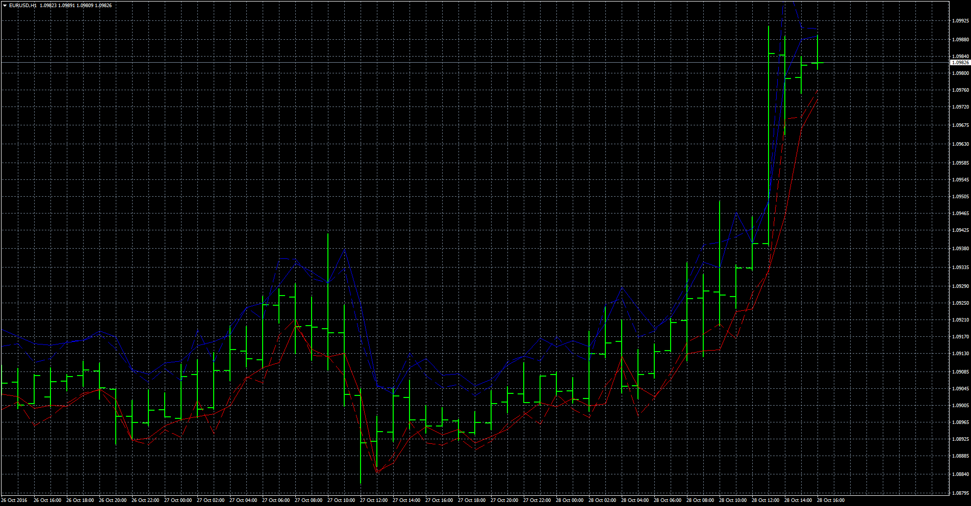Click the 27 Oct 00:00 time label

[178, 500]
